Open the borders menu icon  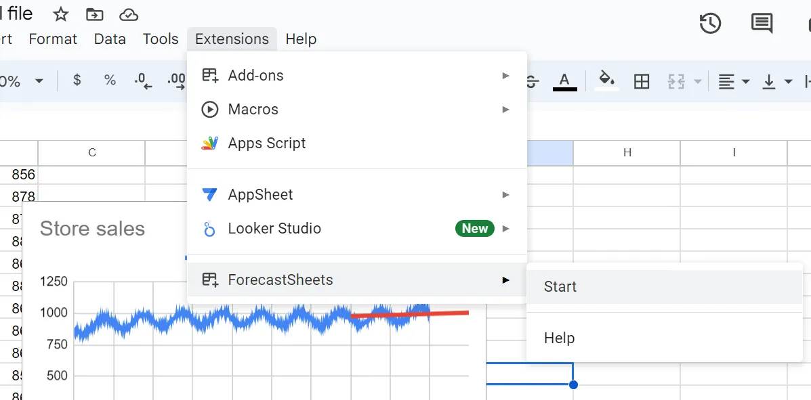641,80
